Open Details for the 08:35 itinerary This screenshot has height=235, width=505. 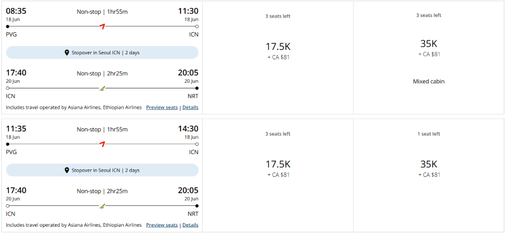coord(191,107)
